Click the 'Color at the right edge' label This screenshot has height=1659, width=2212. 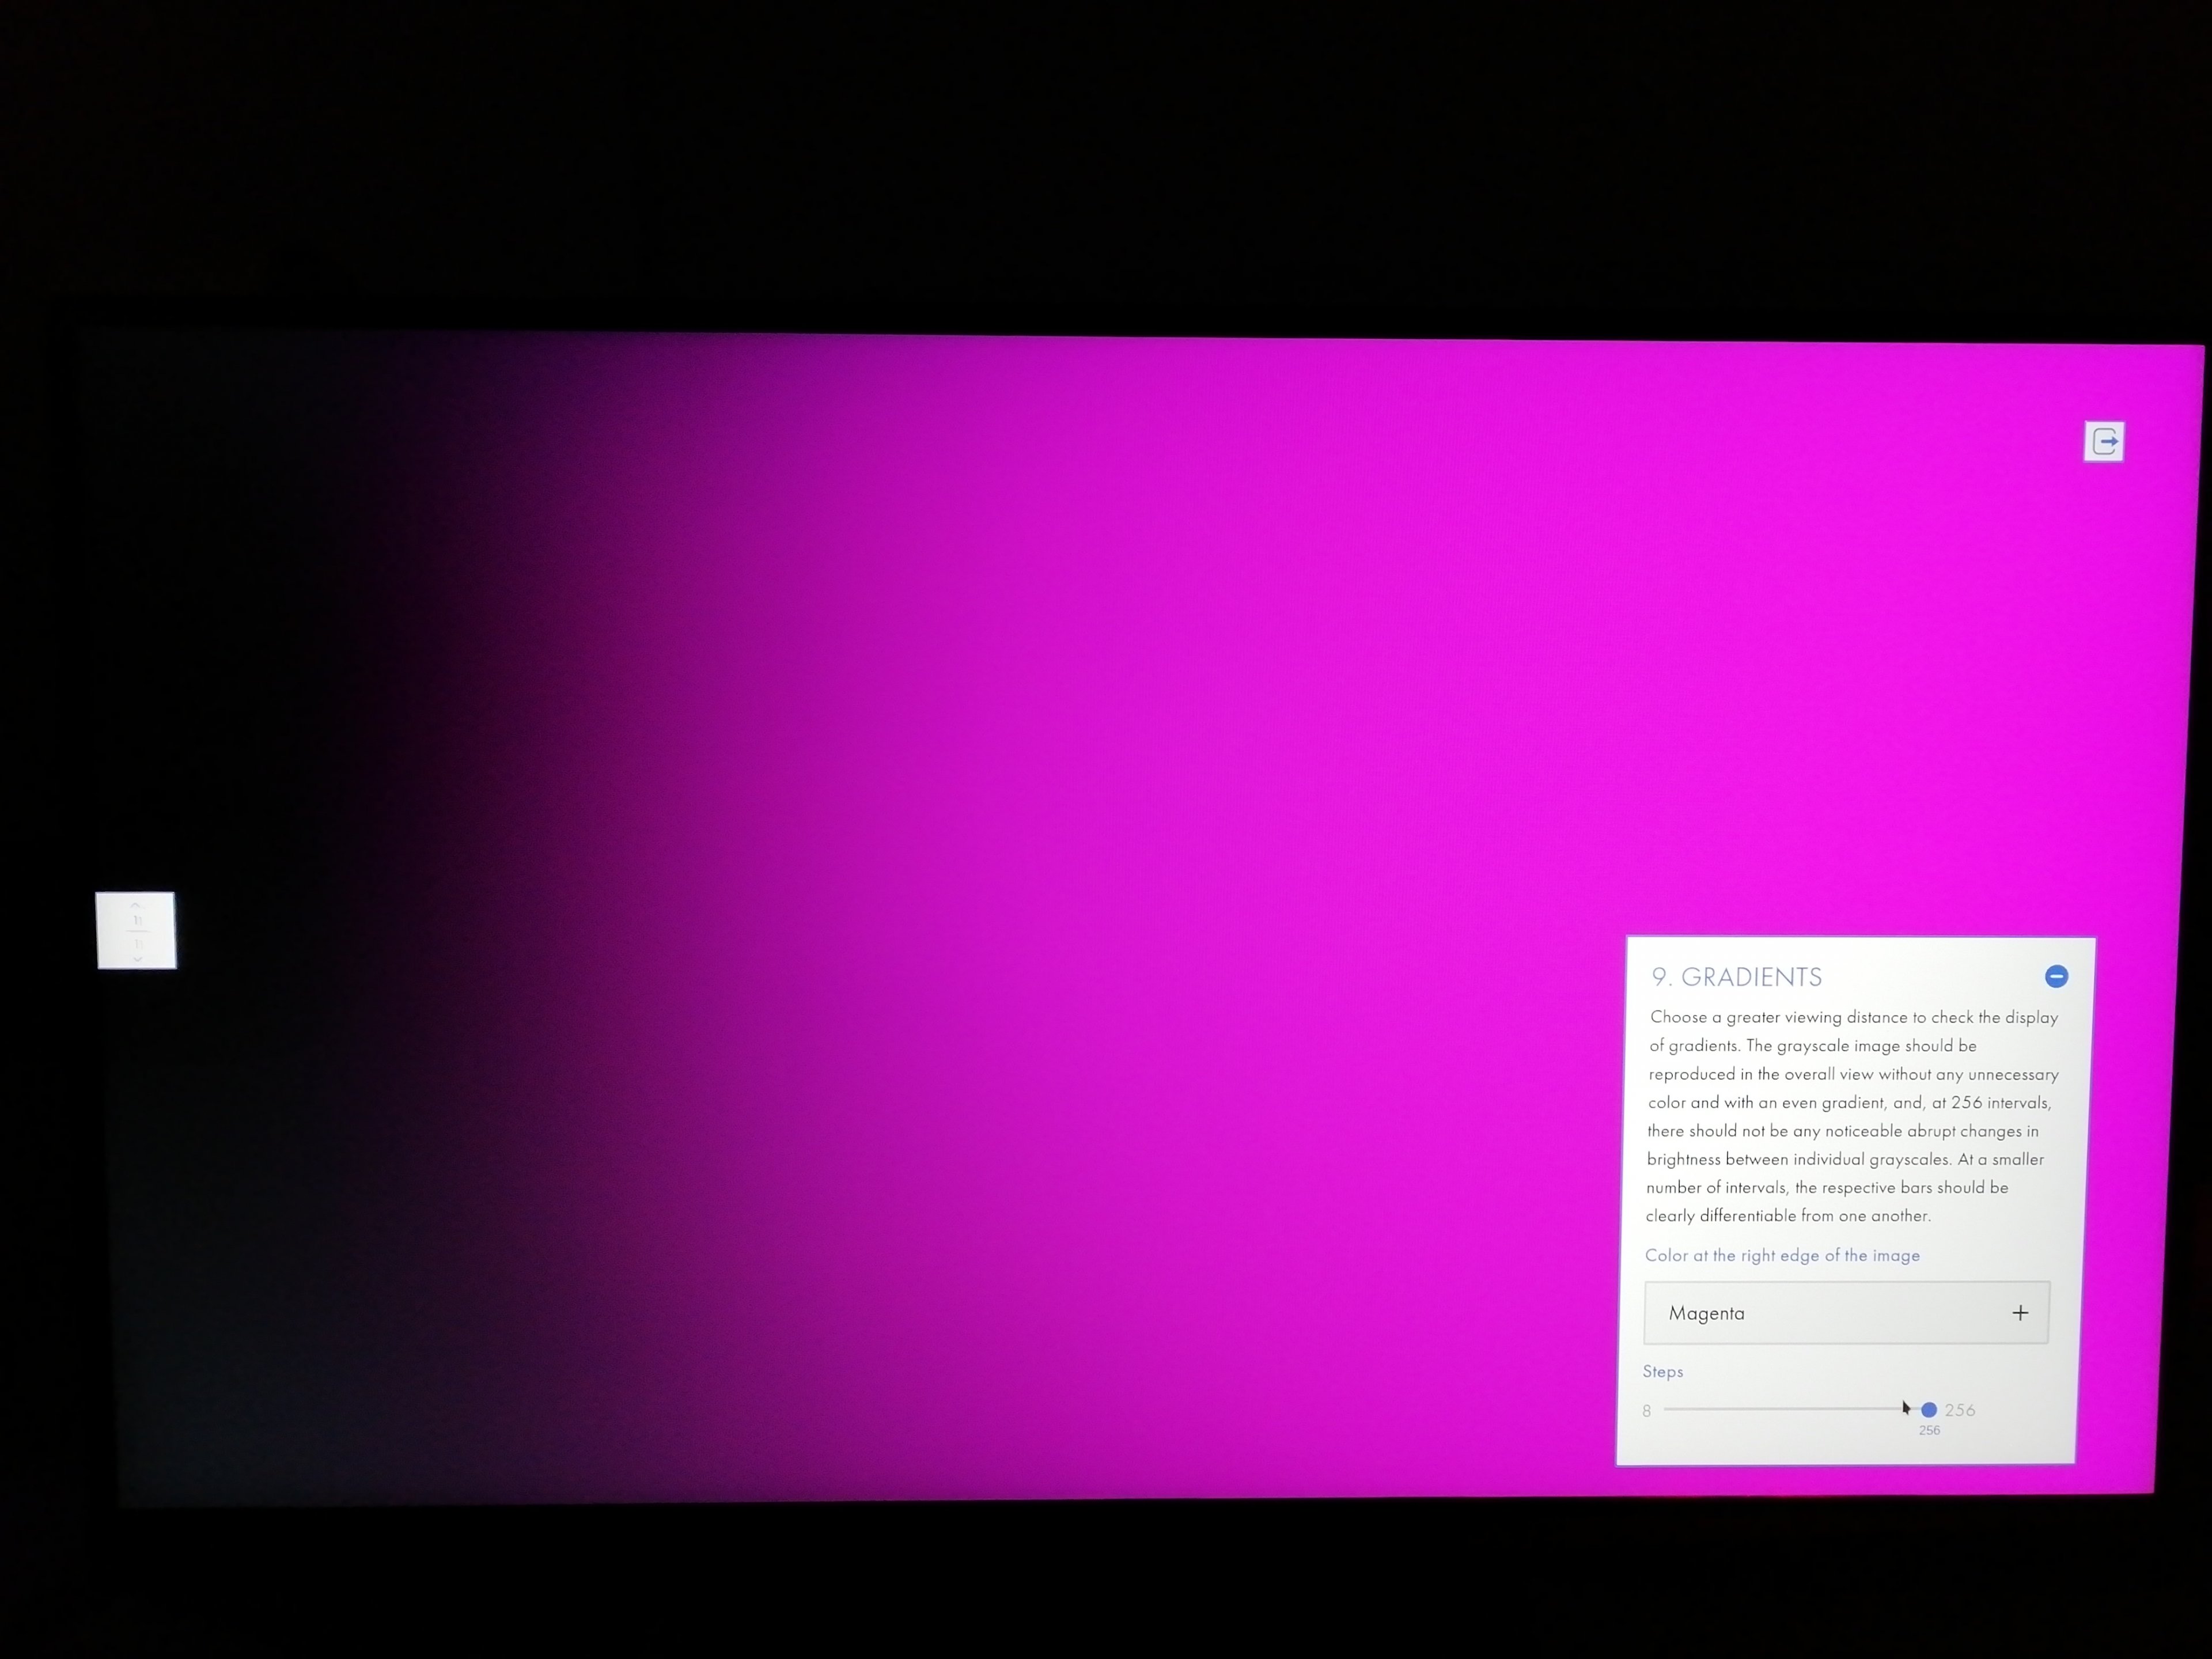coord(1782,1255)
